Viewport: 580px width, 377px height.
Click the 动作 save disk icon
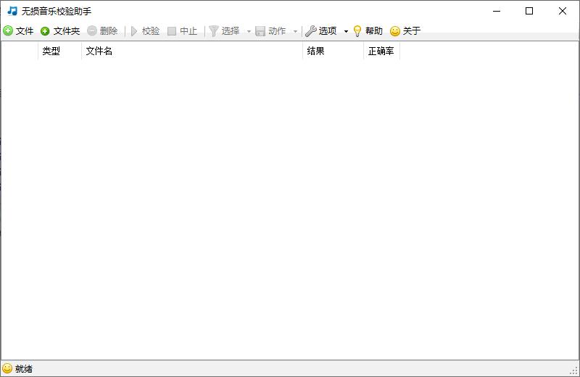pos(260,31)
